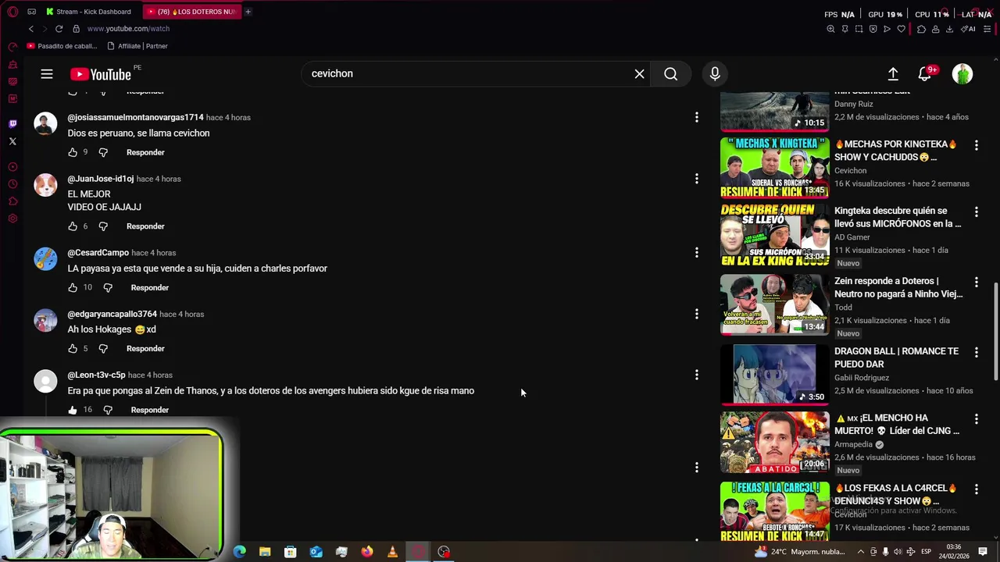Open the YouTube guide hamburger menu

click(x=47, y=74)
